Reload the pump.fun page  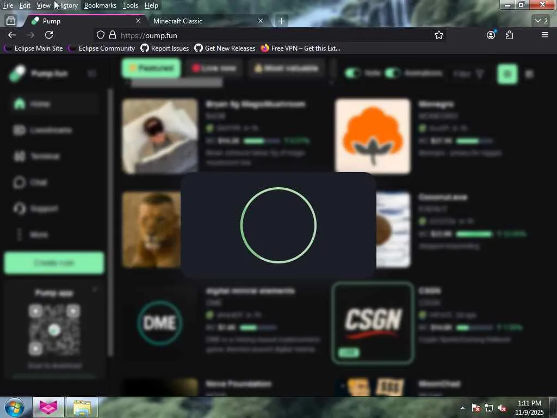(49, 35)
